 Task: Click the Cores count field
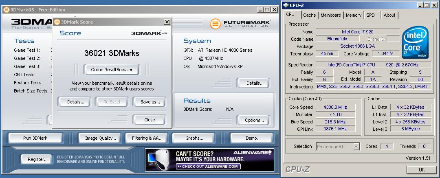pyautogui.click(x=387, y=146)
